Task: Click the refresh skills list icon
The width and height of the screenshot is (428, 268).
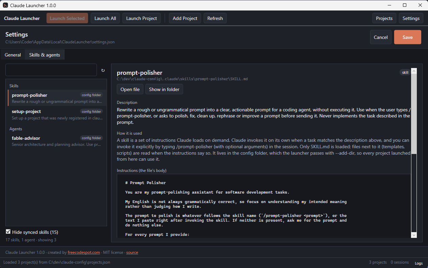Action: point(103,70)
